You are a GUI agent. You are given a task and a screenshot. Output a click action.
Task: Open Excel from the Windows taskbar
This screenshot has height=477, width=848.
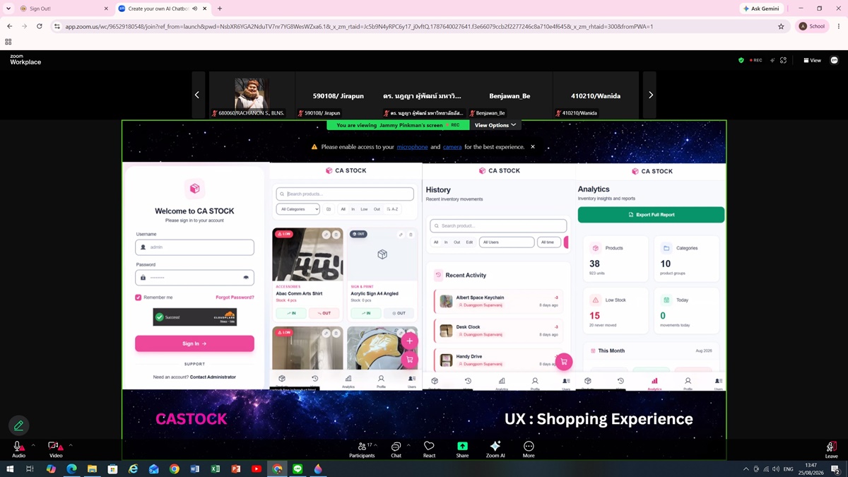pyautogui.click(x=216, y=469)
